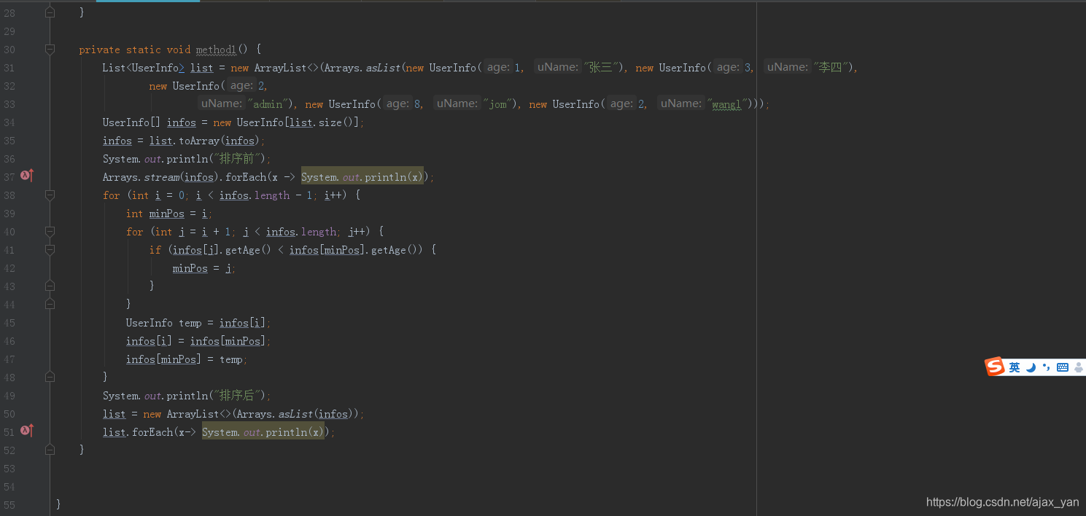The width and height of the screenshot is (1086, 516).
Task: Click line number 31 in the gutter
Action: click(9, 68)
